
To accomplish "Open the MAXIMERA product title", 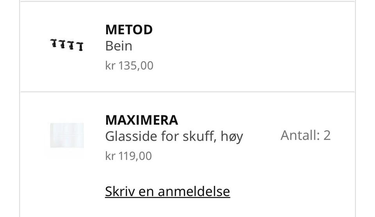I will click(141, 120).
